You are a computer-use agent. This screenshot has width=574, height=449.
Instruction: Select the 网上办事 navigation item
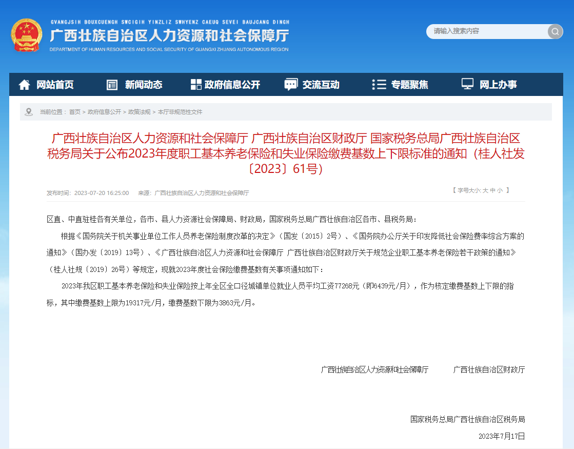click(498, 85)
